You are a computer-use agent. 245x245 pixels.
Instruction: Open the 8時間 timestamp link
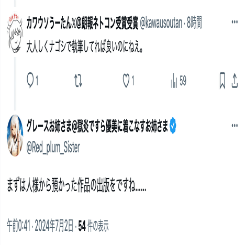[194, 23]
